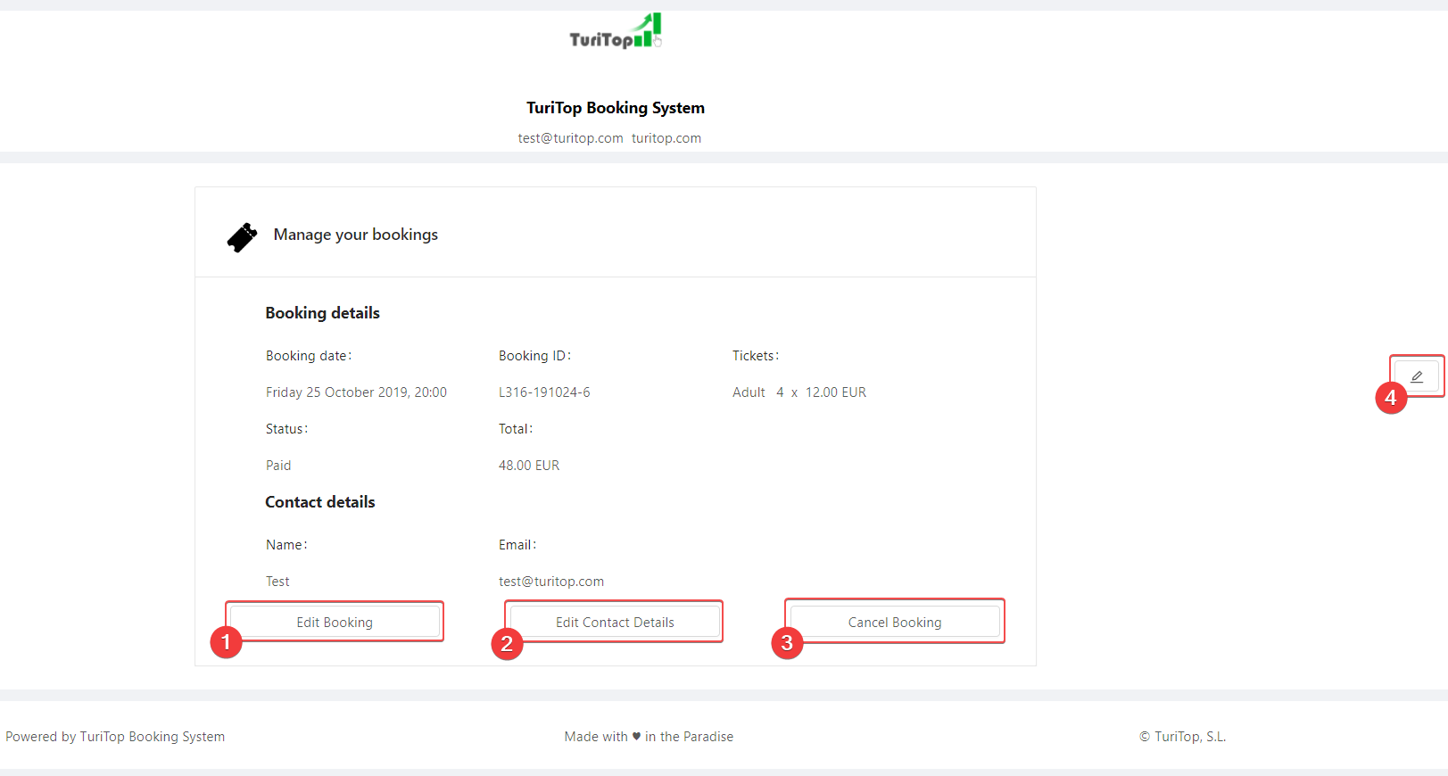This screenshot has width=1448, height=776.
Task: Click the total amount 48.00 EUR
Action: coord(529,466)
